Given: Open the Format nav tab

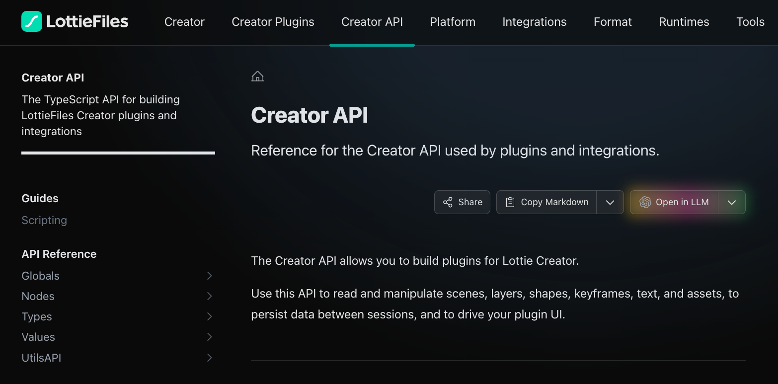Looking at the screenshot, I should pyautogui.click(x=613, y=22).
